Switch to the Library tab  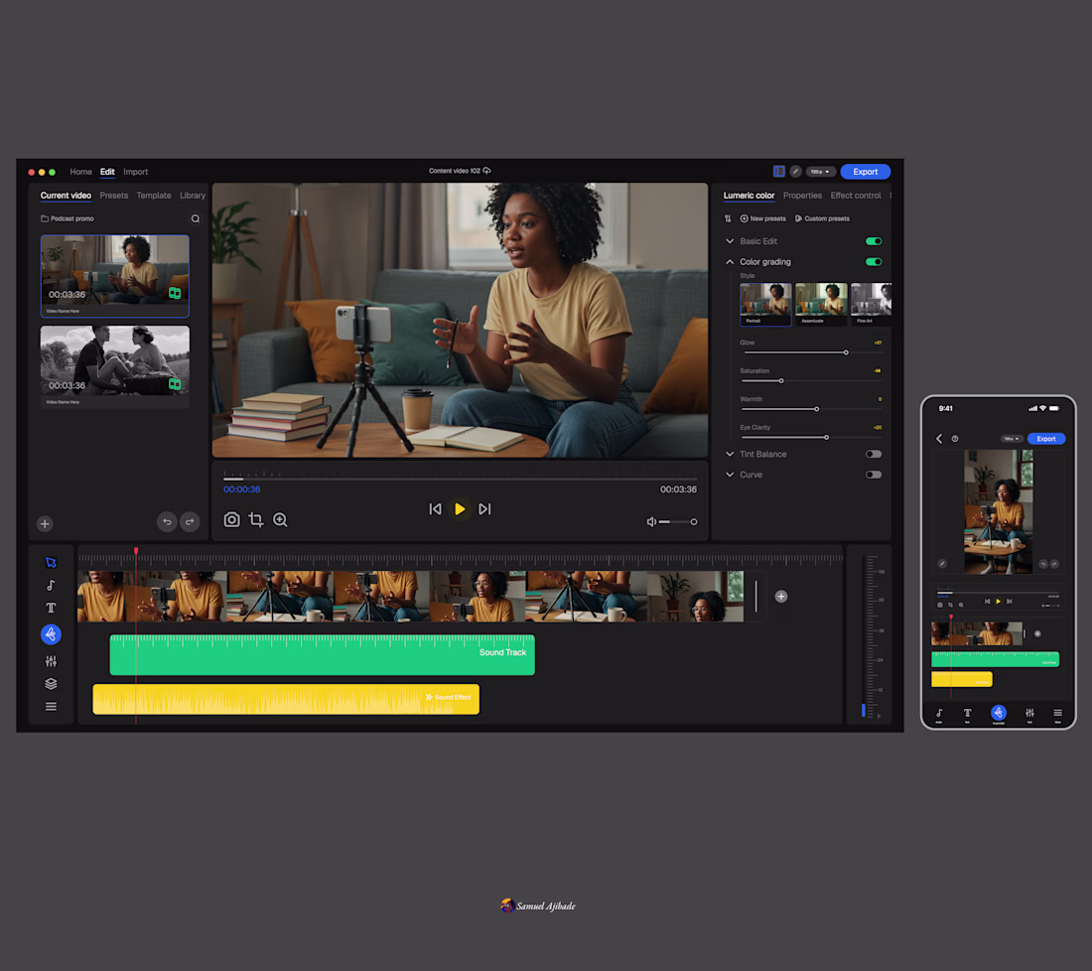pyautogui.click(x=193, y=196)
